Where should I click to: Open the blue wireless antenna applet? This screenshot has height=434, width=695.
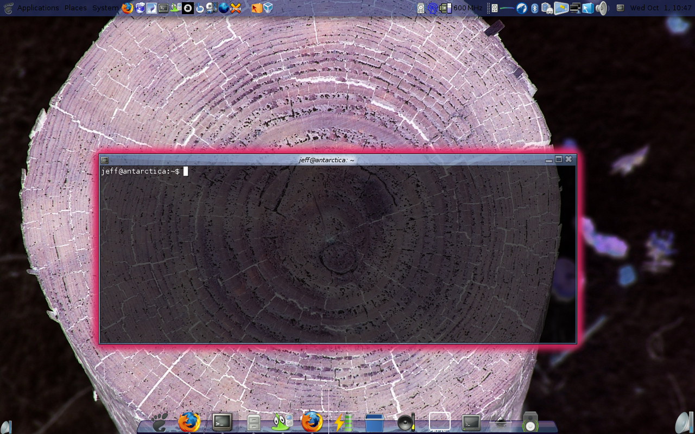point(433,8)
